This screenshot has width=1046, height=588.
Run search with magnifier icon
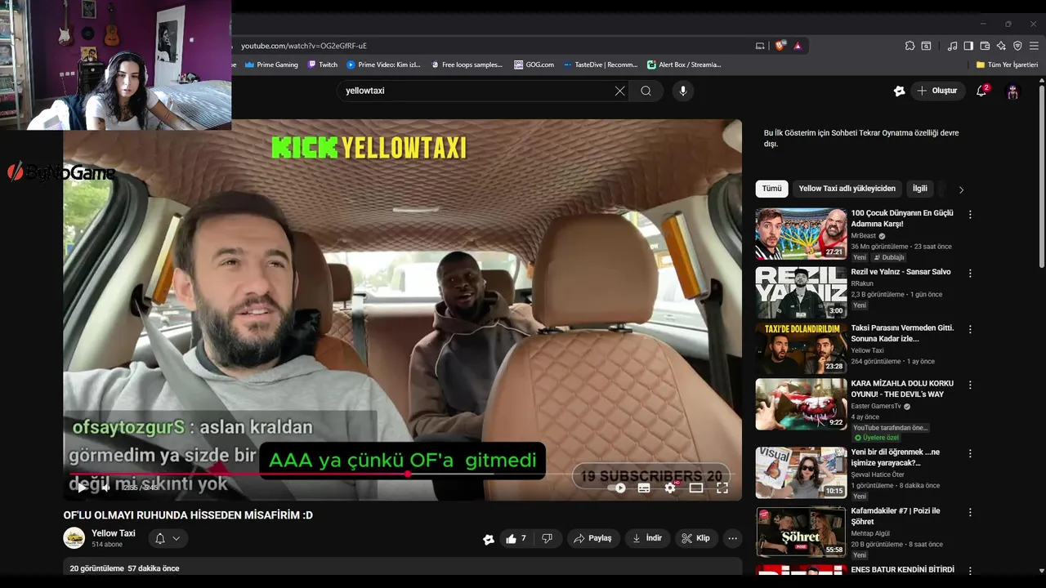click(x=646, y=91)
